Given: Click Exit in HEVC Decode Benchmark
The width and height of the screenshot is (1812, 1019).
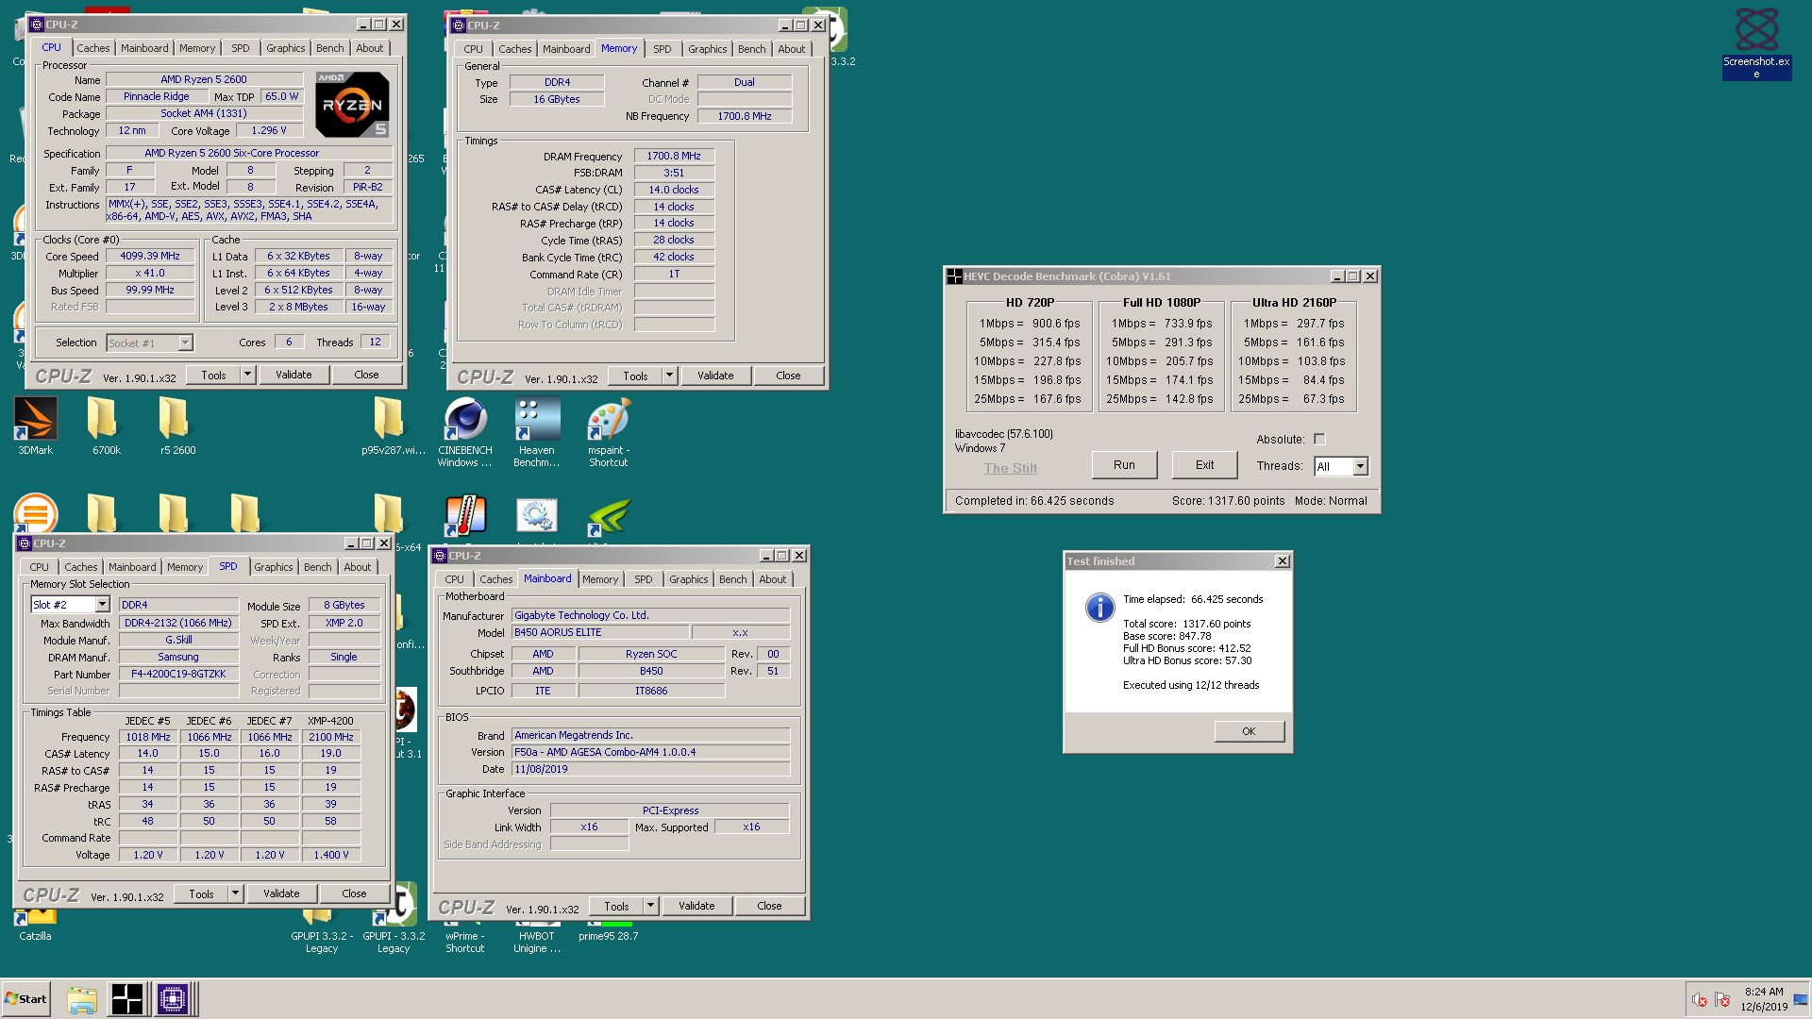Looking at the screenshot, I should coord(1204,465).
